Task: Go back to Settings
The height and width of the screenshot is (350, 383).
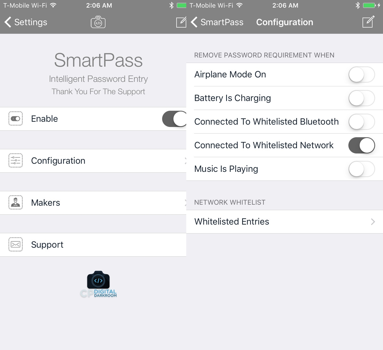Action: tap(26, 22)
